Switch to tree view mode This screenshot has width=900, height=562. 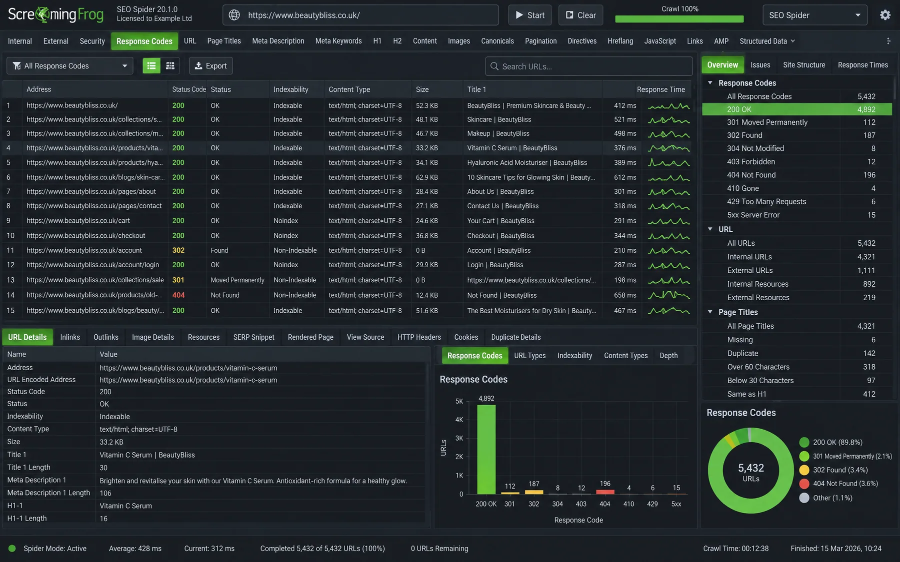click(170, 66)
